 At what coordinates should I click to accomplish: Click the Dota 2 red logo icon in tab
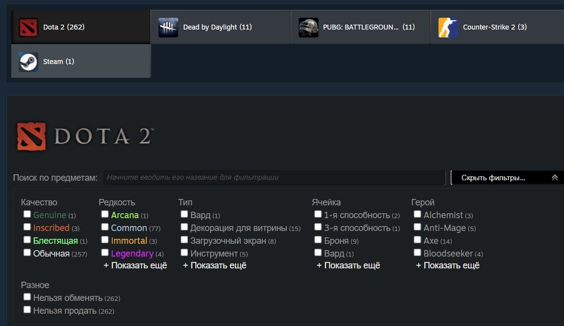(29, 28)
